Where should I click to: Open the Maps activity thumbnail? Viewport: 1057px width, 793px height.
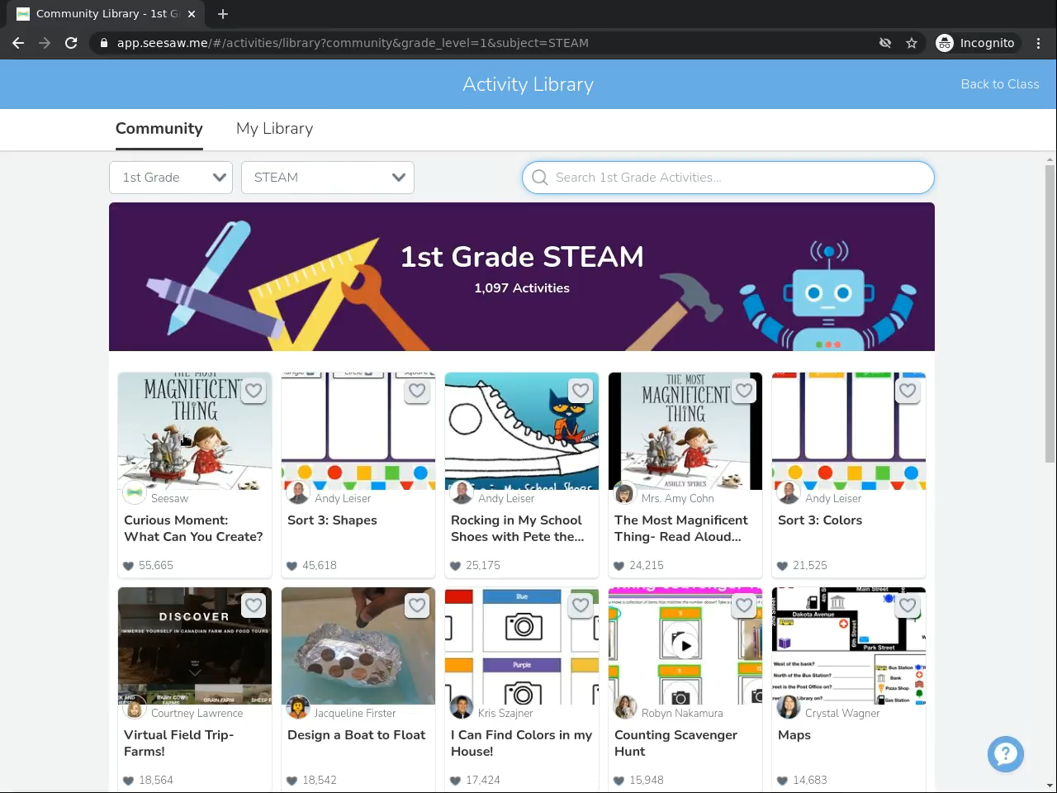[x=849, y=645]
